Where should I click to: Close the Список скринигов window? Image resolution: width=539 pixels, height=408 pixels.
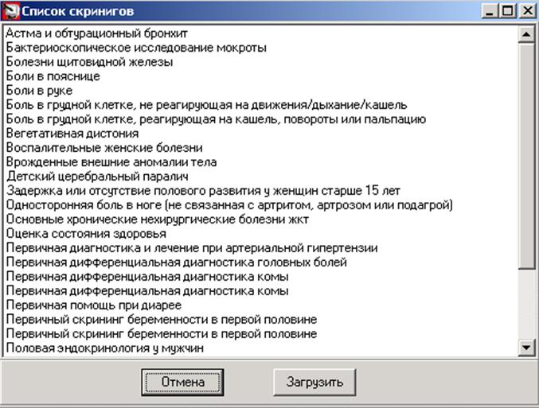point(527,11)
